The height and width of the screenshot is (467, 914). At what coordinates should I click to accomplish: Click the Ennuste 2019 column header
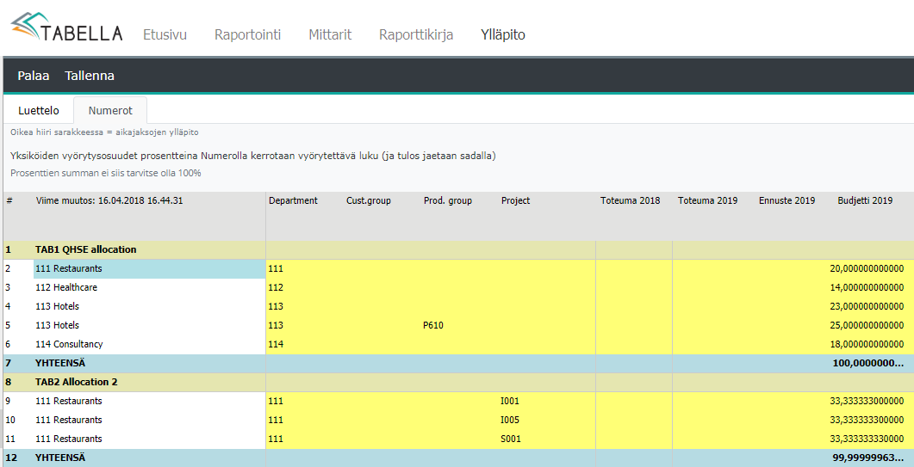787,200
